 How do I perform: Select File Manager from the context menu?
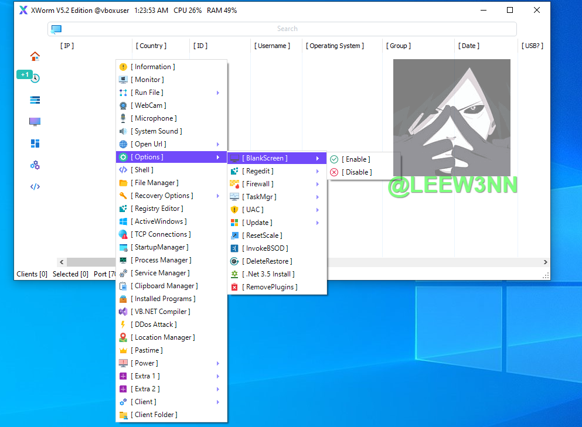155,183
